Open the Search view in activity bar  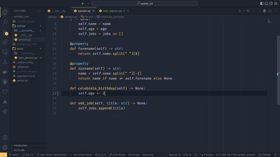pyautogui.click(x=5, y=22)
